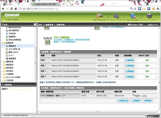Click the main panel vertical scrollbar
The width and height of the screenshot is (161, 118).
159,82
